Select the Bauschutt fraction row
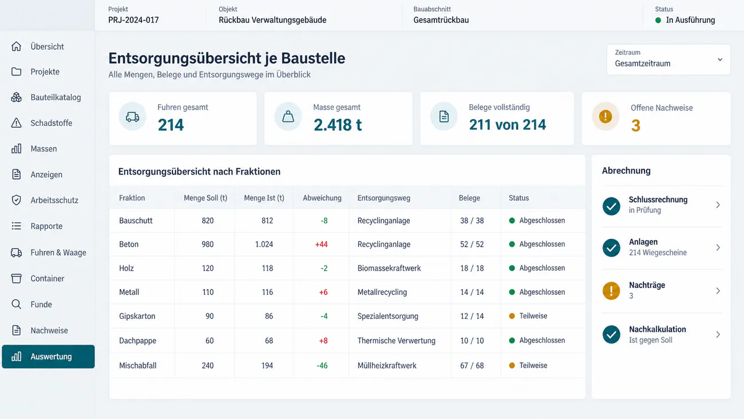The width and height of the screenshot is (744, 419). click(x=347, y=220)
